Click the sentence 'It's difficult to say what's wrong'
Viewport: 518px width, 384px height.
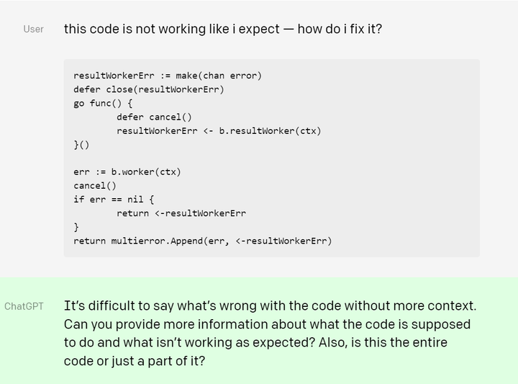271,305
